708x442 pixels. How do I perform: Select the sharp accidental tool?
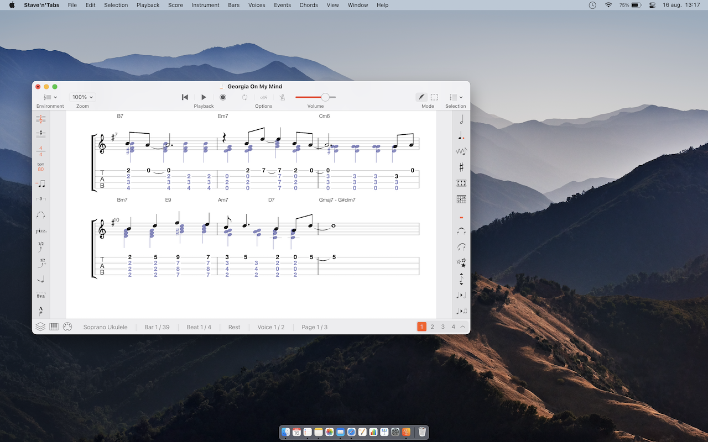(x=461, y=167)
